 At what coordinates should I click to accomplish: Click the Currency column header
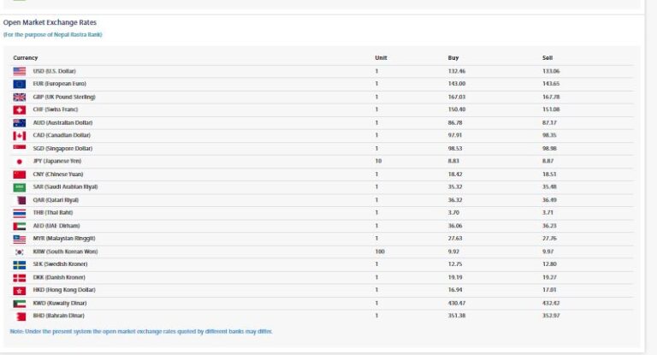point(26,57)
